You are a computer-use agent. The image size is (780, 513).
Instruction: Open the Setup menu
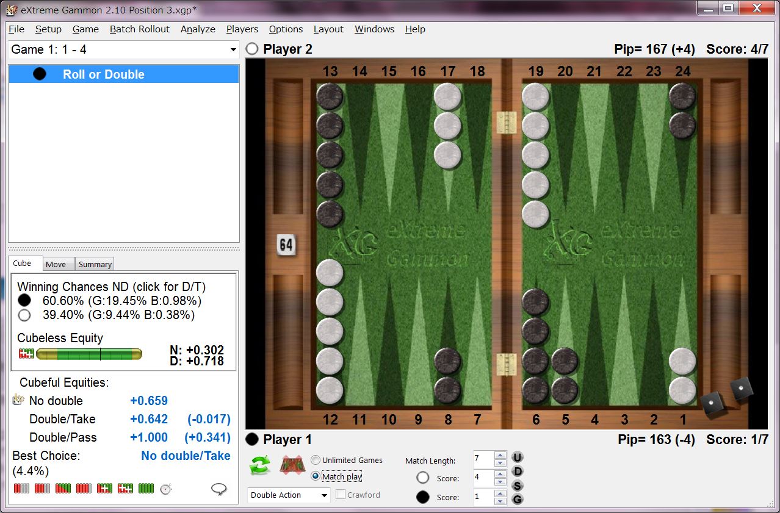(x=48, y=29)
